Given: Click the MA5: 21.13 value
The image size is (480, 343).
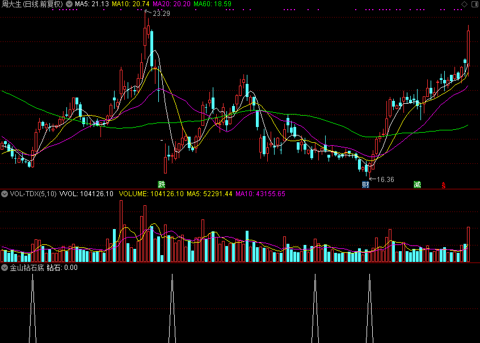Looking at the screenshot, I should coord(92,4).
